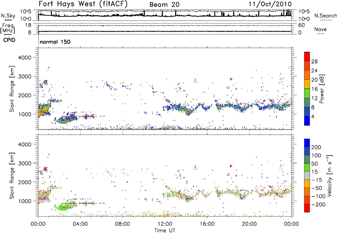Click the '12:00' time axis tick label
The image size is (337, 233).
point(165,224)
